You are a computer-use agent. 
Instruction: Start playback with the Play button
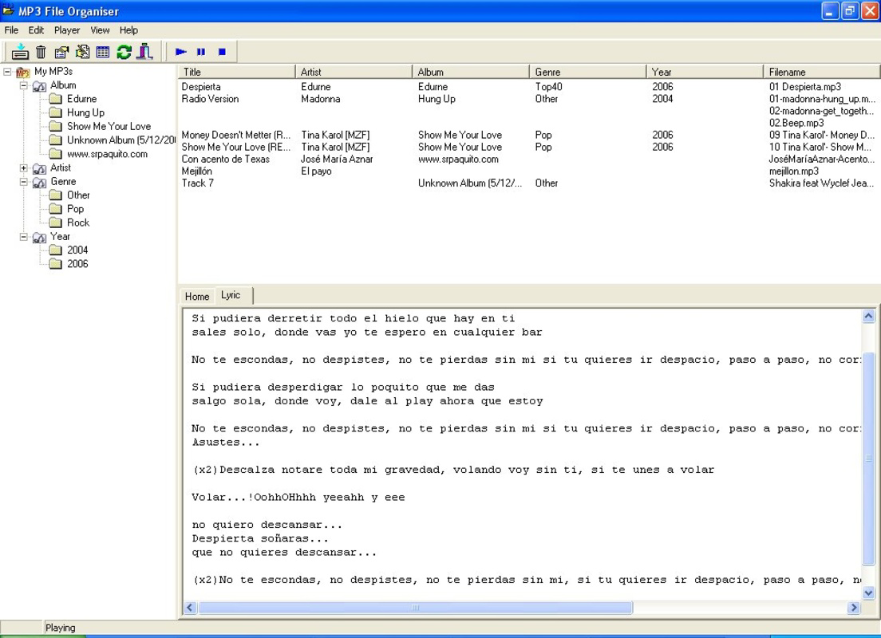pyautogui.click(x=180, y=52)
